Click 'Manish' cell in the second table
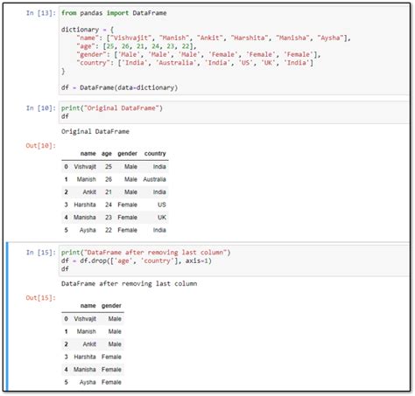Screen dimensions: 415x396 pyautogui.click(x=87, y=331)
